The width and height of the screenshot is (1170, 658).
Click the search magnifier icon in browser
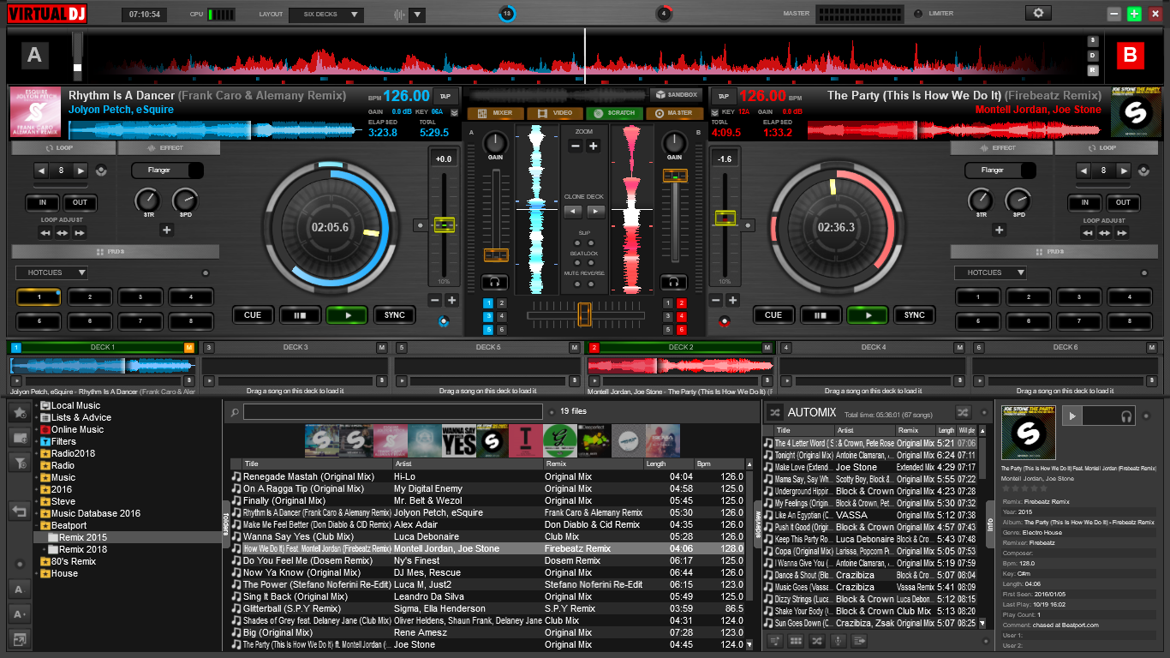tap(234, 412)
